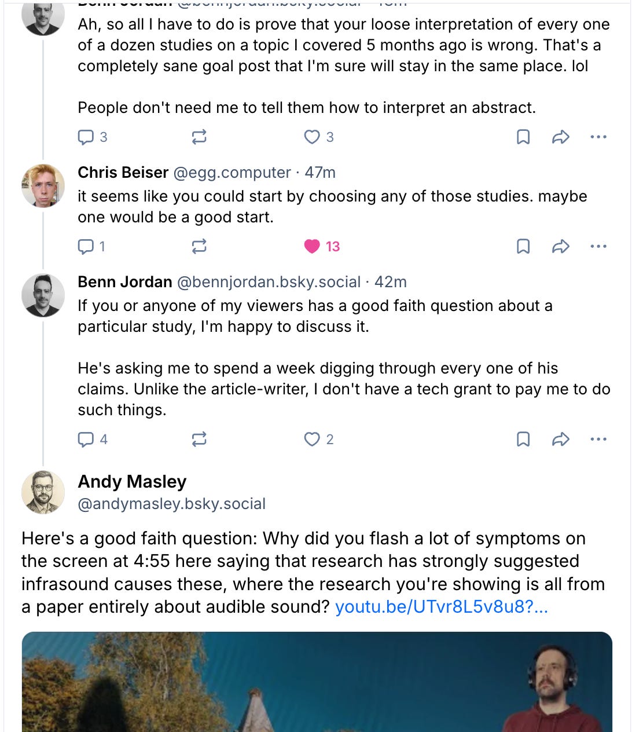Reply to Benn Jordan's 42m post

pos(86,440)
